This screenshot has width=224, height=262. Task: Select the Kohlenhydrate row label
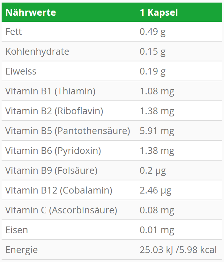tap(37, 52)
